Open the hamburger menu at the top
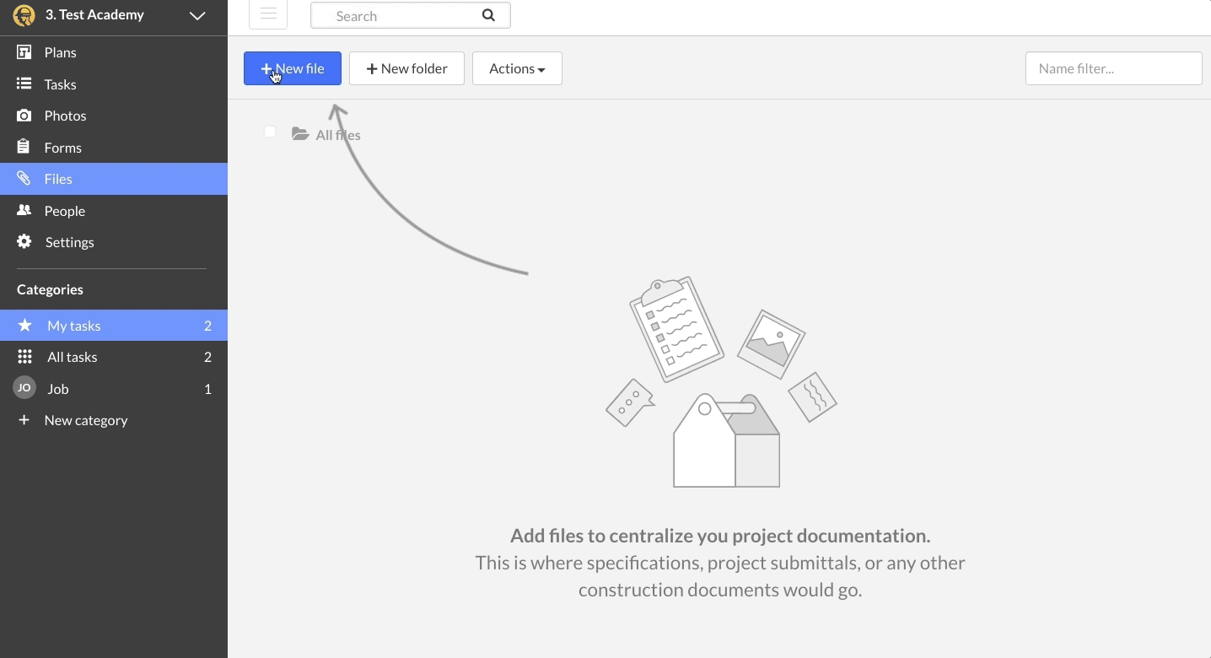This screenshot has width=1211, height=658. tap(268, 13)
